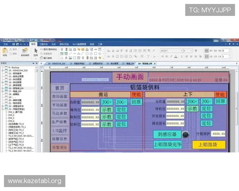This screenshot has height=191, width=239.
Task: Select the rectangle shape tool
Action: [x=96, y=54]
